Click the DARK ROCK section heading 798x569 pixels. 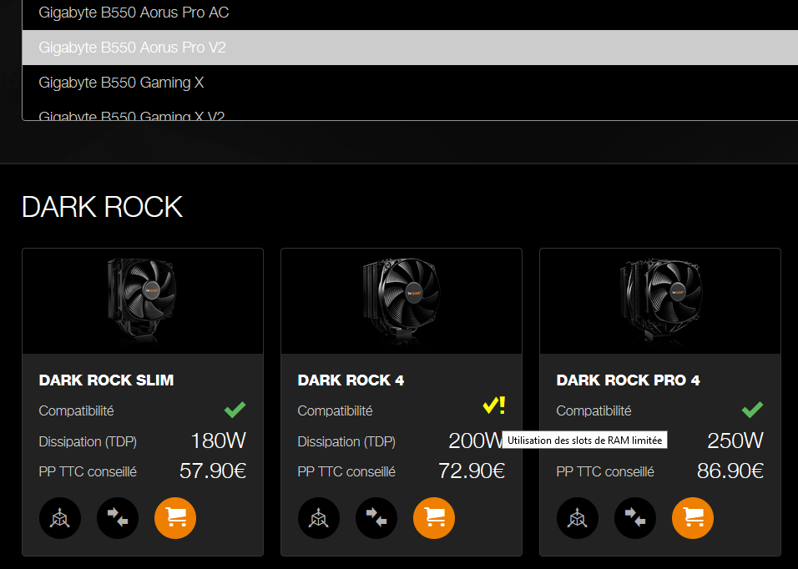pos(103,207)
